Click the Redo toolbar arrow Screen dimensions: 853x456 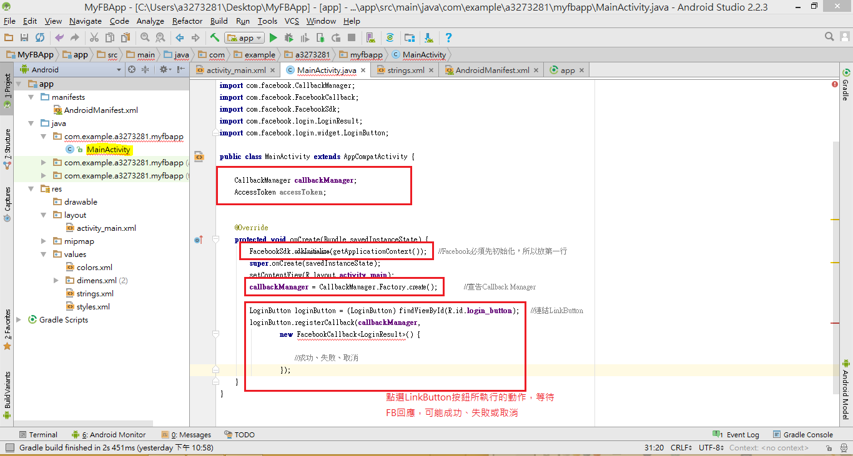(x=74, y=38)
